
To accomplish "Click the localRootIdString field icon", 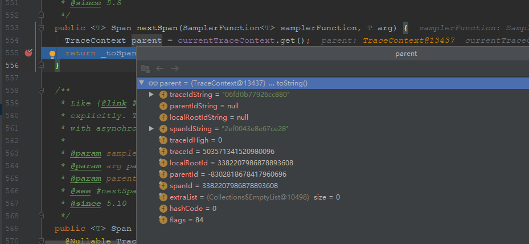I will (x=163, y=117).
